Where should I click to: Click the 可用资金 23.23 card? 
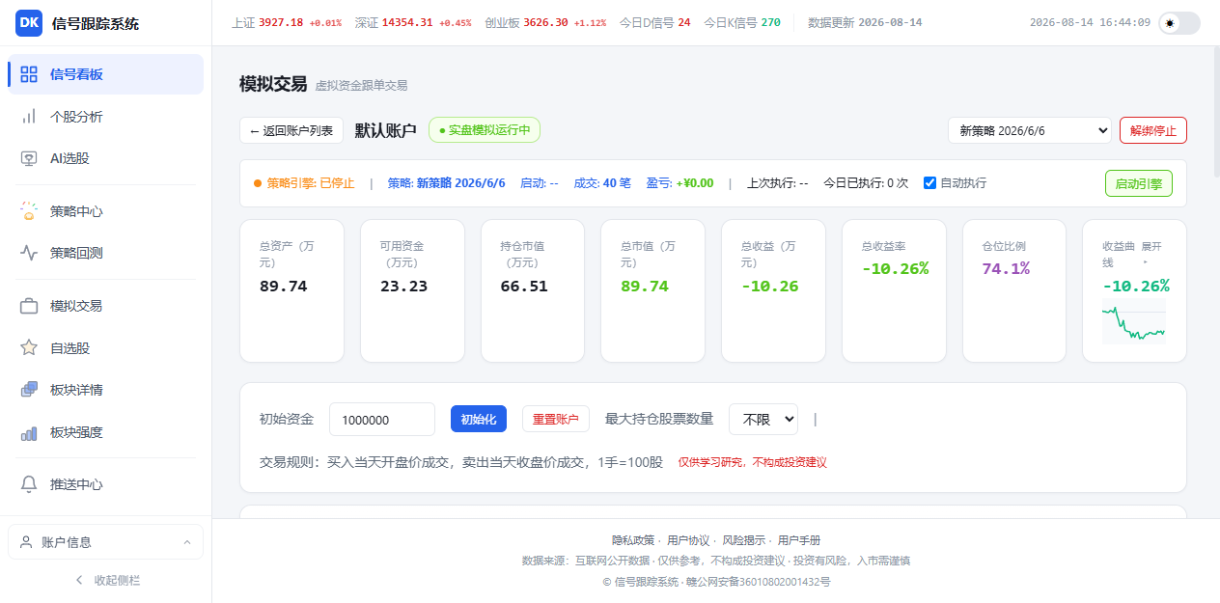click(x=412, y=290)
